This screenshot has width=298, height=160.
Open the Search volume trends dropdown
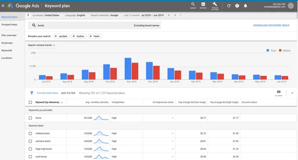(x=41, y=45)
